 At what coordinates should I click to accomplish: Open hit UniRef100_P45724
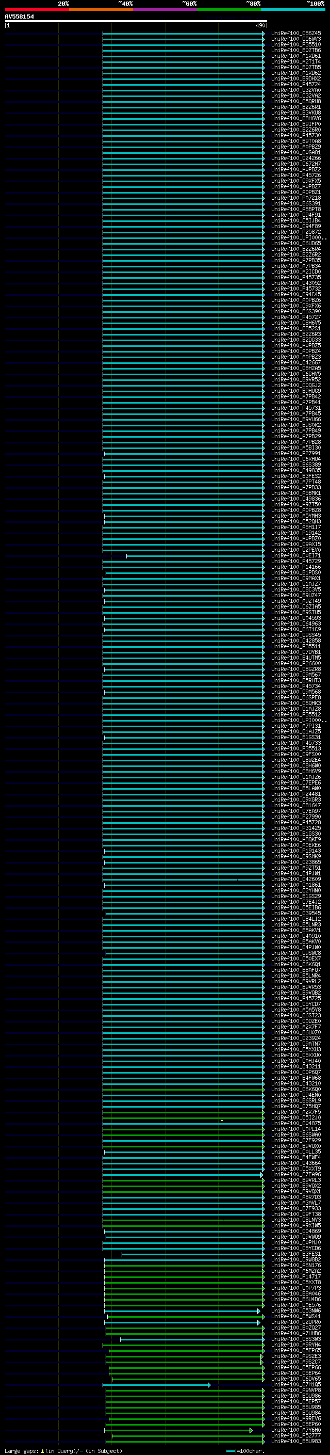[295, 84]
